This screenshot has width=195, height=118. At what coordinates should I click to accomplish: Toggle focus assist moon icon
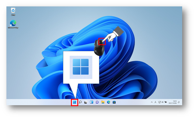(179, 102)
